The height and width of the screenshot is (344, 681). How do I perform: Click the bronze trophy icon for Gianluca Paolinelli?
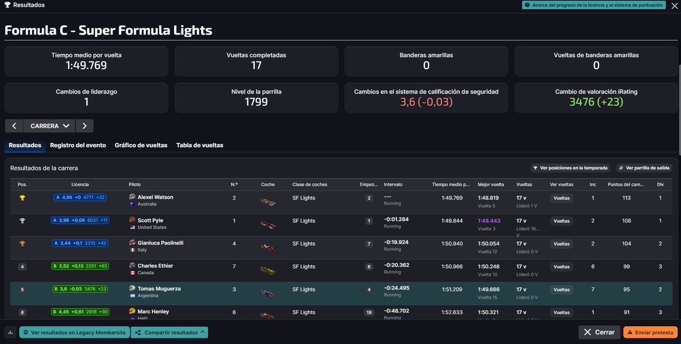pyautogui.click(x=22, y=244)
